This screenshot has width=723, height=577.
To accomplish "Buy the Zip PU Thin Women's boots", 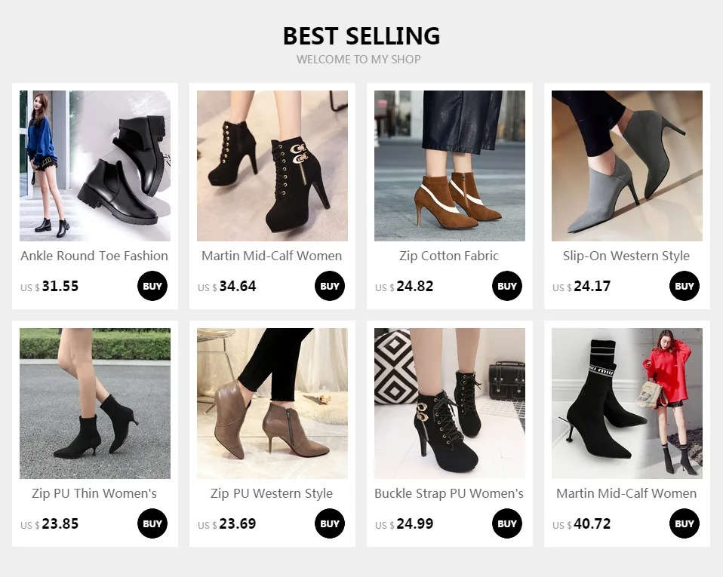I will (x=152, y=524).
